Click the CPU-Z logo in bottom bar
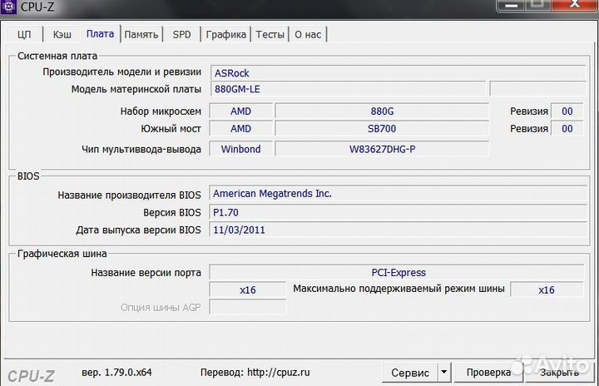Screen dimensions: 599x386 (x=32, y=376)
